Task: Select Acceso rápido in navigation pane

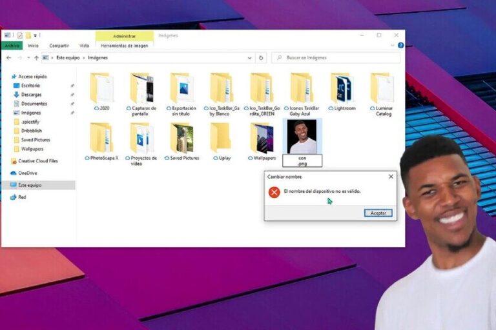Action: 29,77
